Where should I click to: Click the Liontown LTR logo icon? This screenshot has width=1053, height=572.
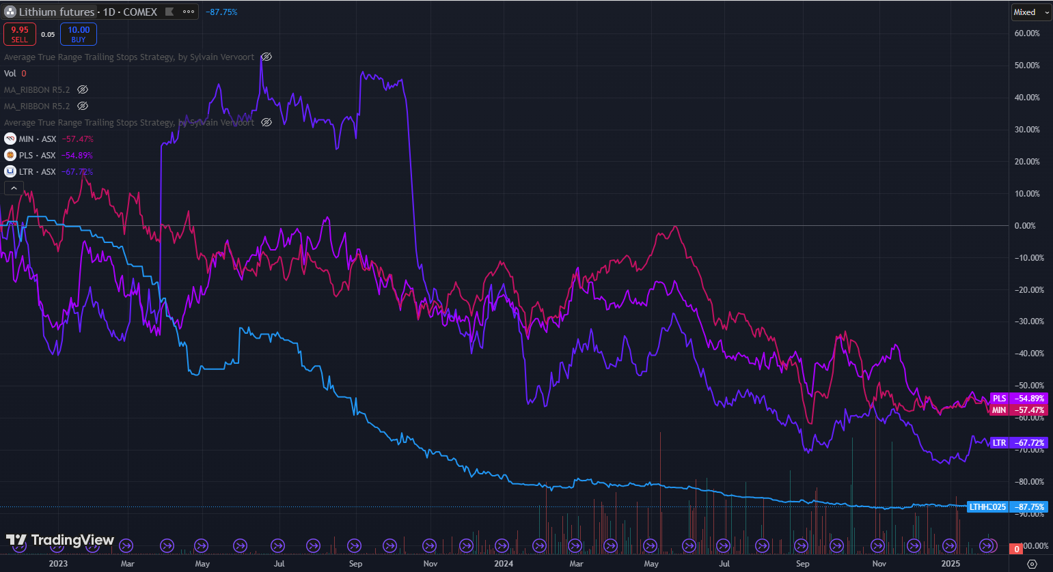(10, 171)
